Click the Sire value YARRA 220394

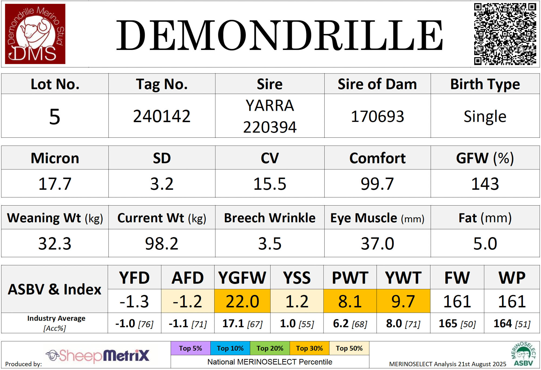pyautogui.click(x=270, y=116)
